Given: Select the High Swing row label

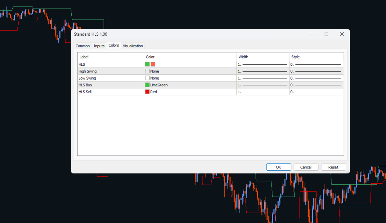Looking at the screenshot, I should point(87,71).
